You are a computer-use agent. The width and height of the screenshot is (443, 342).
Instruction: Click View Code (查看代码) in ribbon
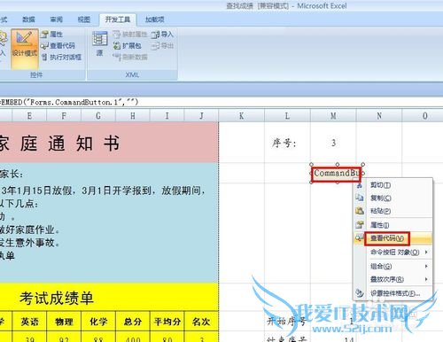pyautogui.click(x=58, y=45)
